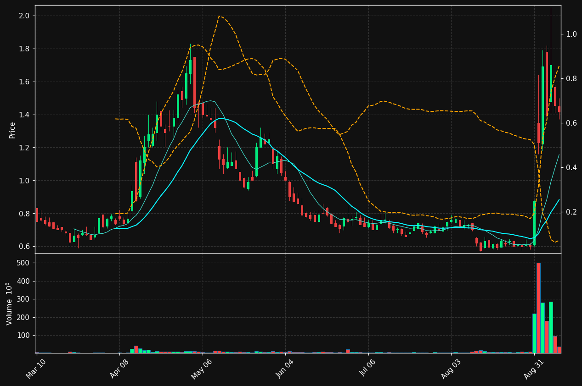The width and height of the screenshot is (582, 386).
Task: Click the tallest red volume bar near 500
Action: (x=538, y=308)
